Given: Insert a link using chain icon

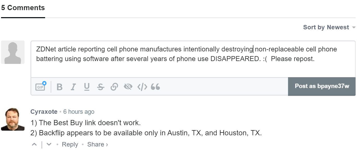Looking at the screenshot, I should pyautogui.click(x=114, y=87).
